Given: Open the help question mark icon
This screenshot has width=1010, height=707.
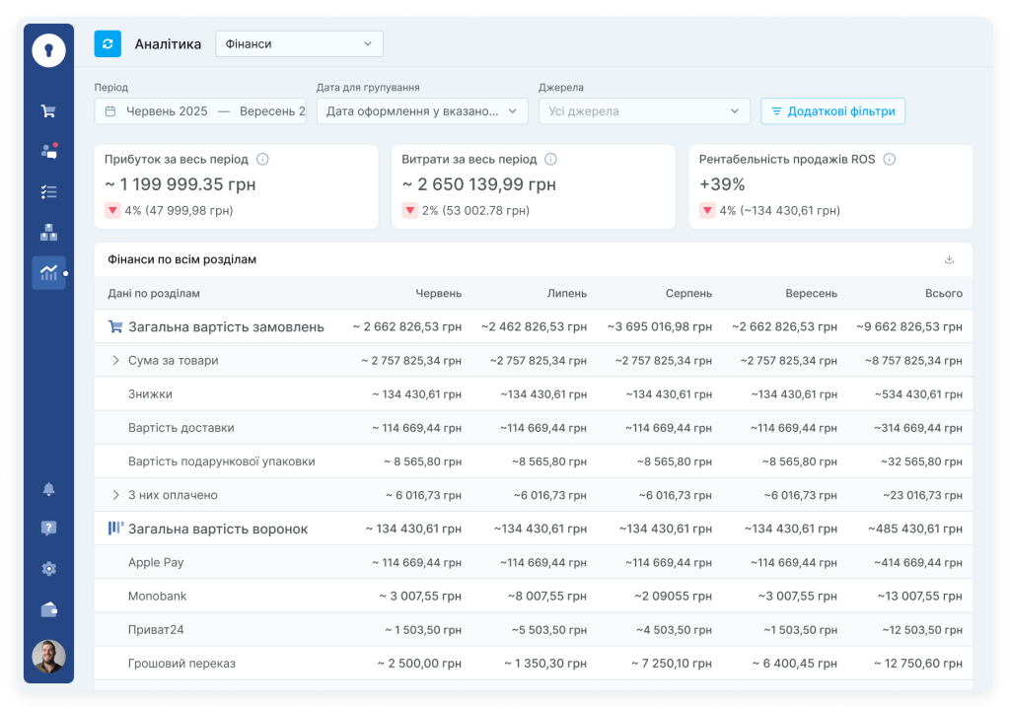Looking at the screenshot, I should coord(48,529).
